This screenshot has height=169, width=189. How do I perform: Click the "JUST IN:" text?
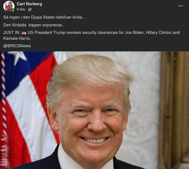(12, 33)
